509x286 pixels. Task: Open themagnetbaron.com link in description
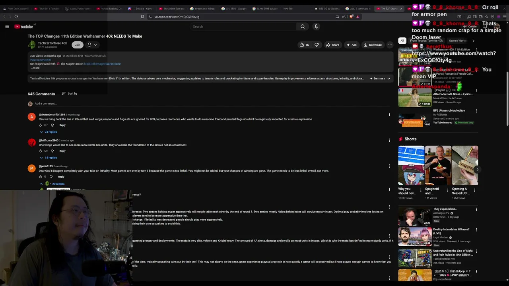tap(103, 64)
